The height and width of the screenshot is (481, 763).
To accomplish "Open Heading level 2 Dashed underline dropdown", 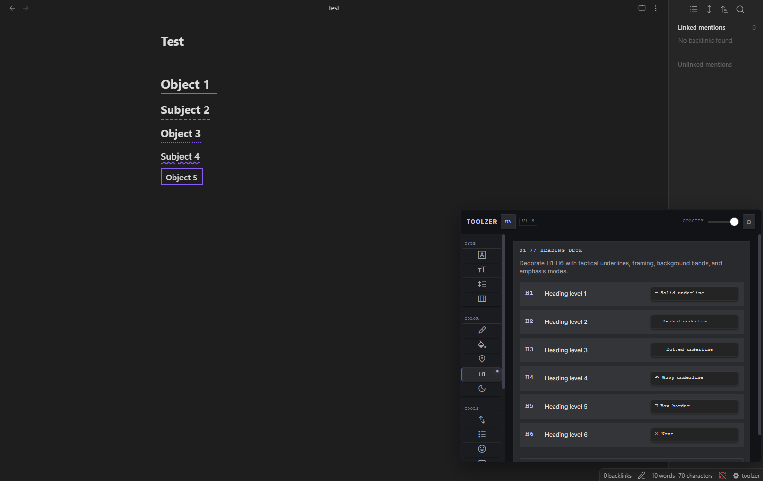I will [694, 321].
